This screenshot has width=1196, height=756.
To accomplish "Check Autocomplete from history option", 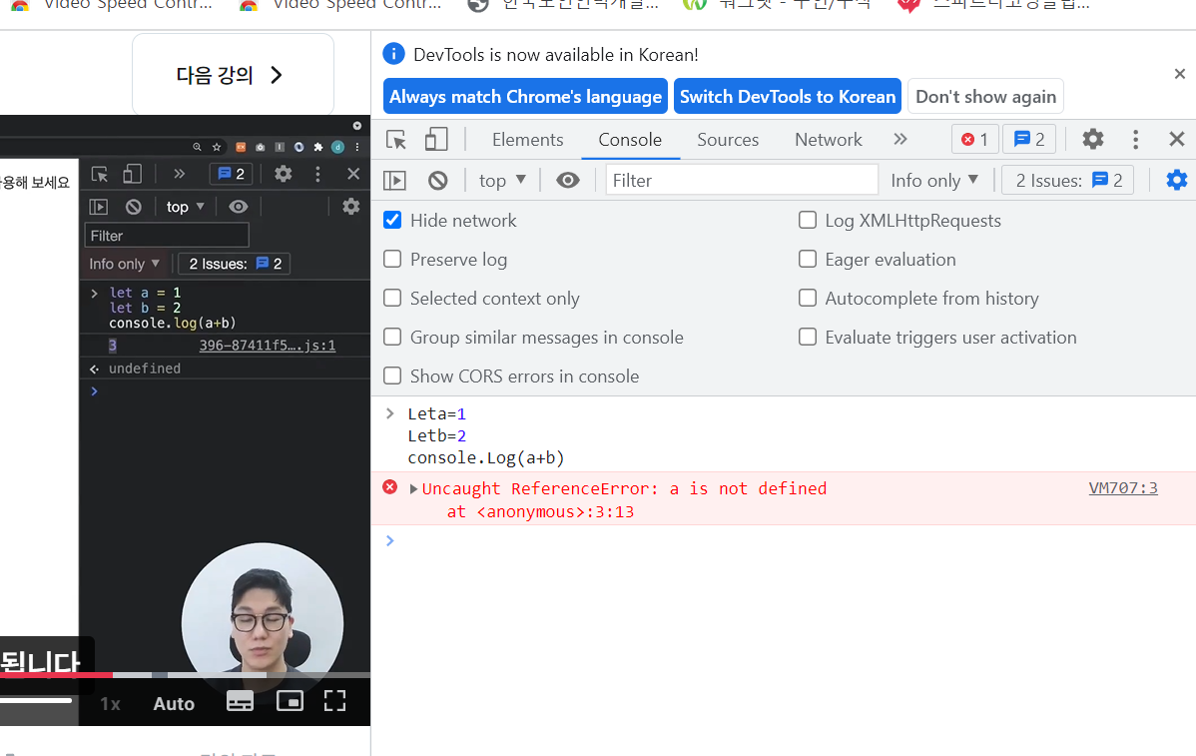I will (x=807, y=298).
